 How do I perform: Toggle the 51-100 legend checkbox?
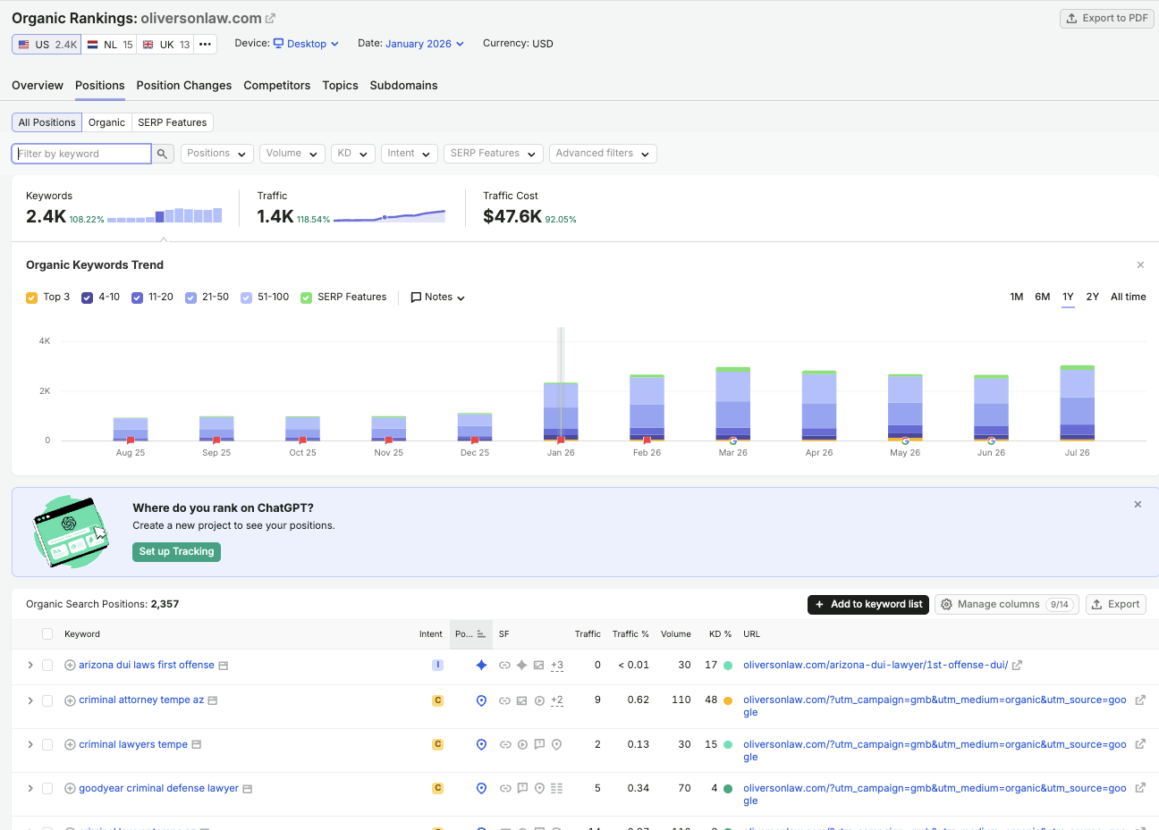246,298
